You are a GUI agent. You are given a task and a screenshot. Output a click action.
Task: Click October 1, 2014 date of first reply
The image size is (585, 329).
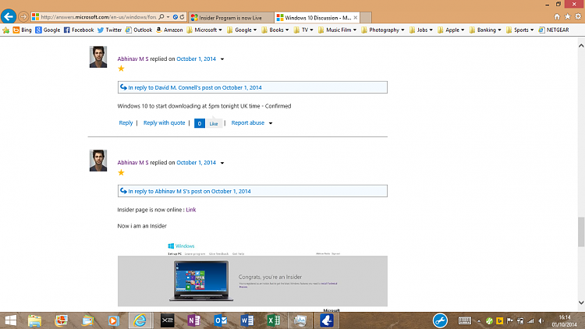tap(197, 59)
